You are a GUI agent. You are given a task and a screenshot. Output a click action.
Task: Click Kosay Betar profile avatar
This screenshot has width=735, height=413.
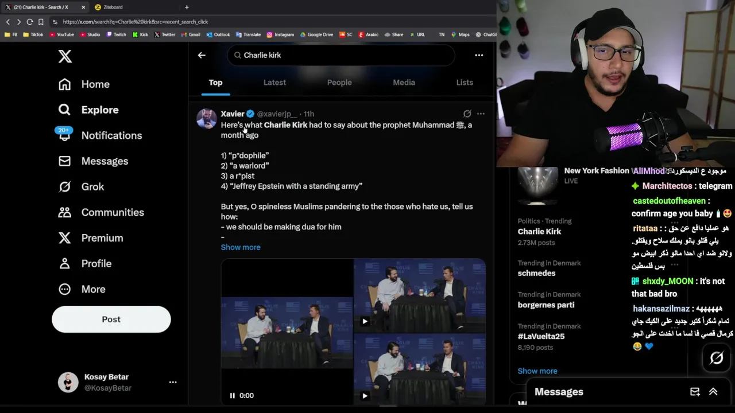pos(68,382)
